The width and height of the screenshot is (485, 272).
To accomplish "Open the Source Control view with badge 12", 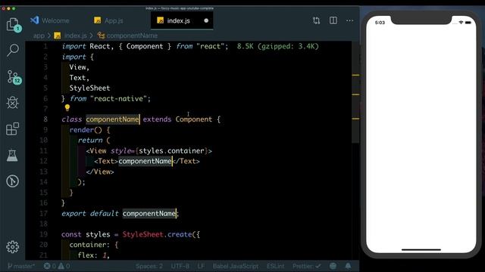I will click(14, 77).
